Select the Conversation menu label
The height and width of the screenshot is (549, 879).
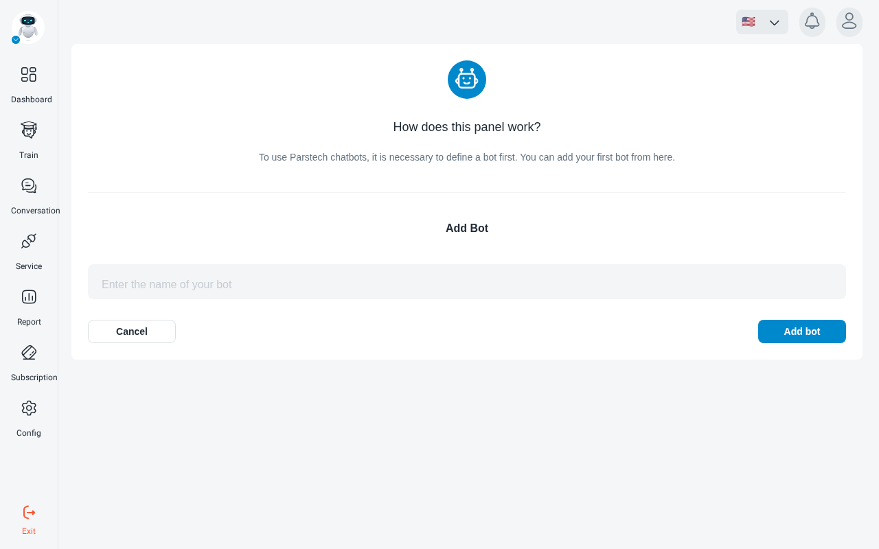pyautogui.click(x=36, y=211)
